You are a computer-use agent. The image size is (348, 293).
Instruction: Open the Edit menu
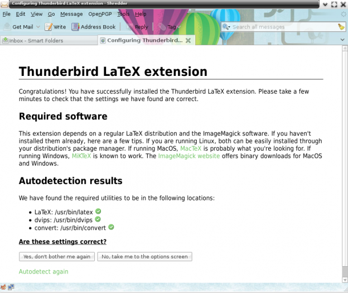coord(21,14)
